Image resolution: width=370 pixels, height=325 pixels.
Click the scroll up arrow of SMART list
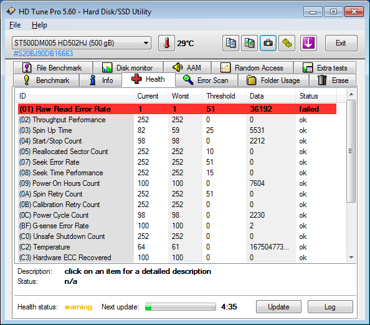click(351, 95)
